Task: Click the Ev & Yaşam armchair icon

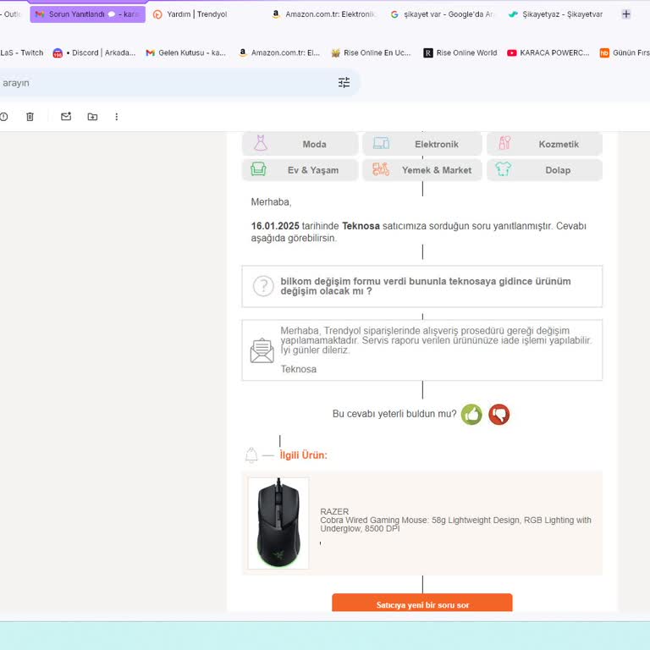Action: click(x=258, y=169)
